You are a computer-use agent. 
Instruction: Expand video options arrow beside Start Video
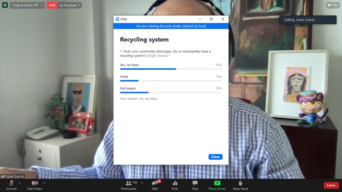[x=44, y=183]
